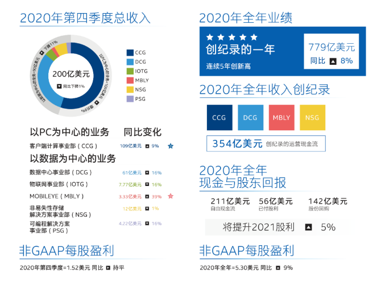377x281 pixels.
Task: Click the 物联网事业部 ( IOTG ) row label
Action: [x=59, y=184]
